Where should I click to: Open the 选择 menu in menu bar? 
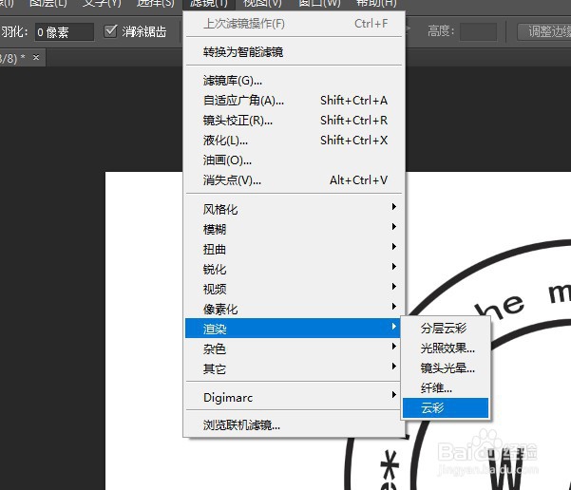(x=156, y=4)
